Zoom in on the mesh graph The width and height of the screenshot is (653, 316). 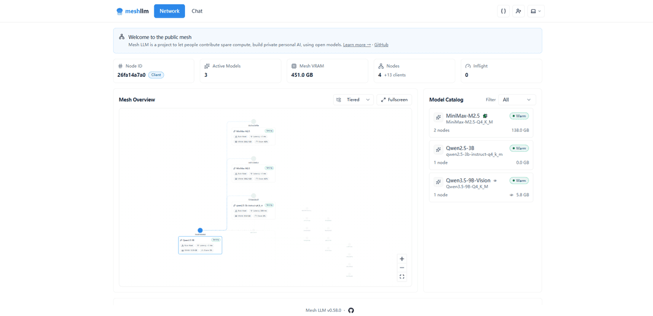click(x=402, y=259)
